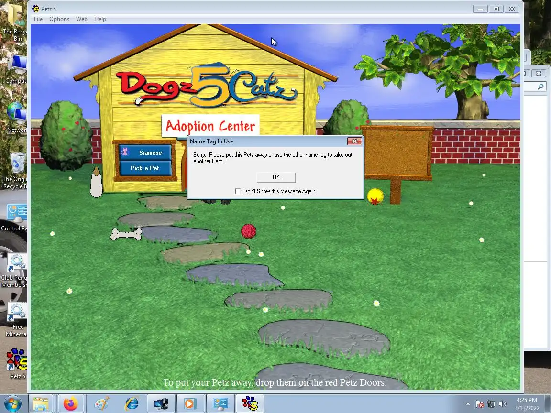
Task: Open Windows Explorer from the taskbar
Action: (x=40, y=404)
